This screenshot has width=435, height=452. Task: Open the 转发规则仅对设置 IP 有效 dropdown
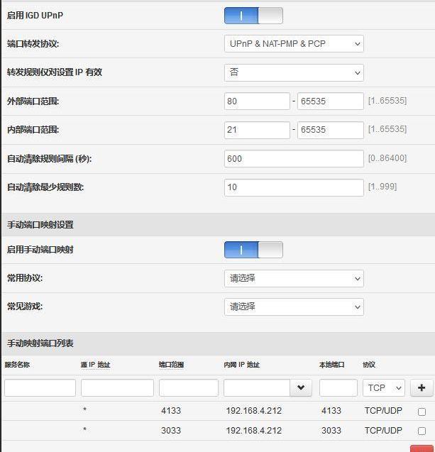pyautogui.click(x=294, y=72)
